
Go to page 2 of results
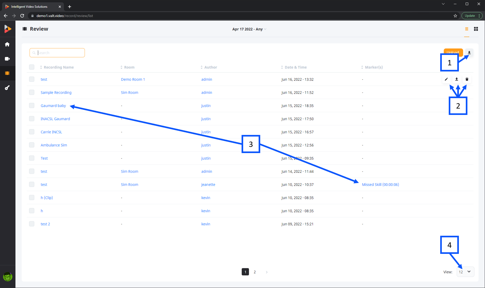point(255,272)
